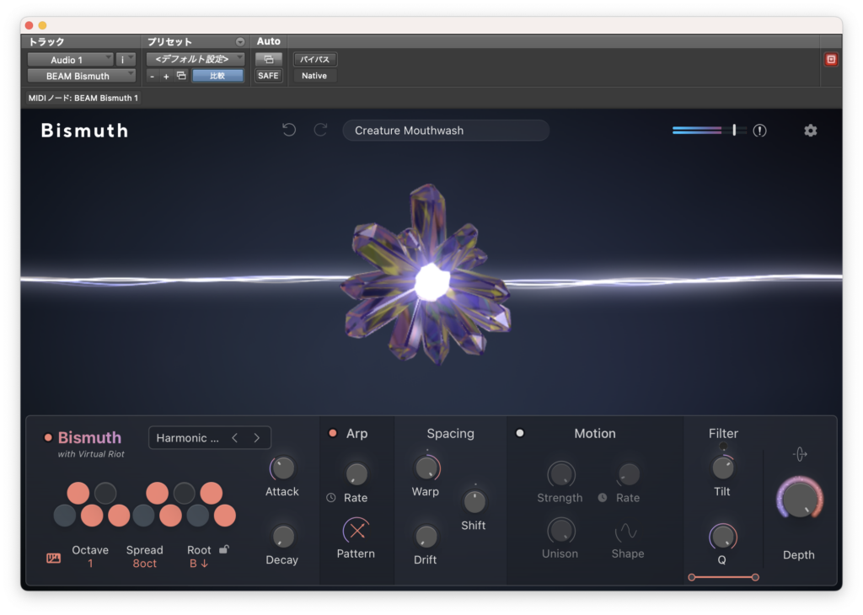Change the Root value B

[x=199, y=564]
